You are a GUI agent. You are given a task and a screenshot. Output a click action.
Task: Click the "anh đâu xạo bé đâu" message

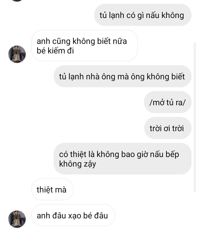(x=73, y=215)
